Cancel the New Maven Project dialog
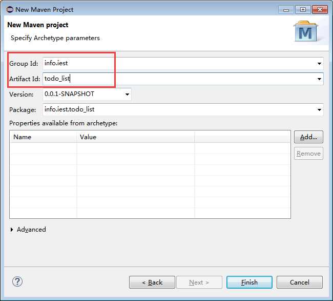333x301 pixels. [x=300, y=283]
